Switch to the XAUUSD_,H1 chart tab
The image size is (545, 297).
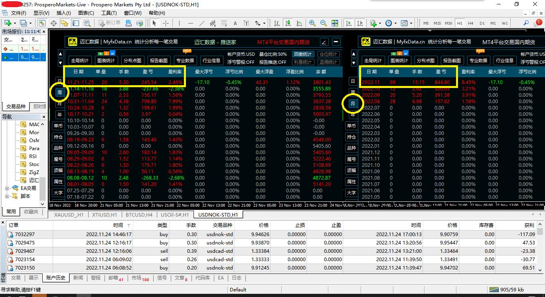click(x=69, y=215)
